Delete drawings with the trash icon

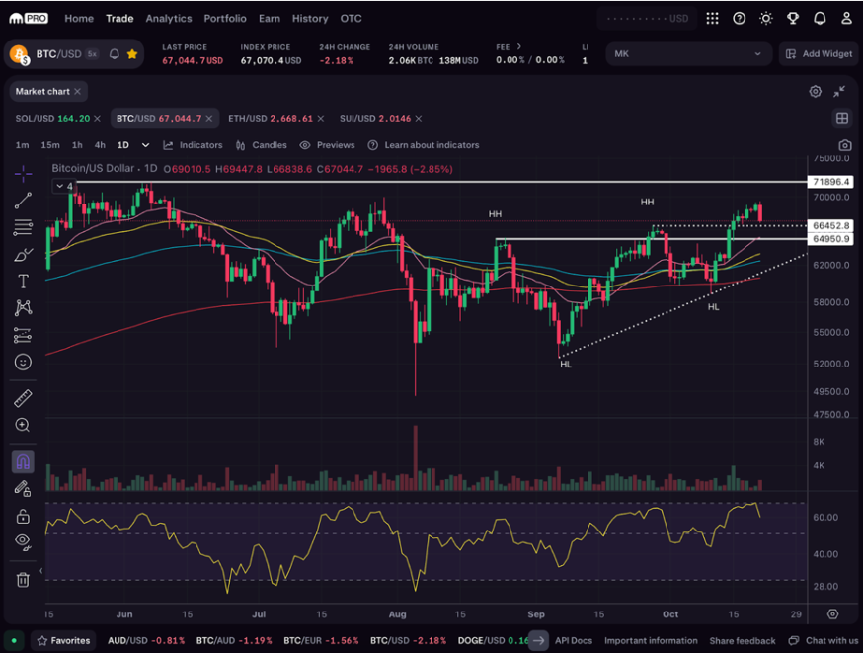tap(23, 580)
